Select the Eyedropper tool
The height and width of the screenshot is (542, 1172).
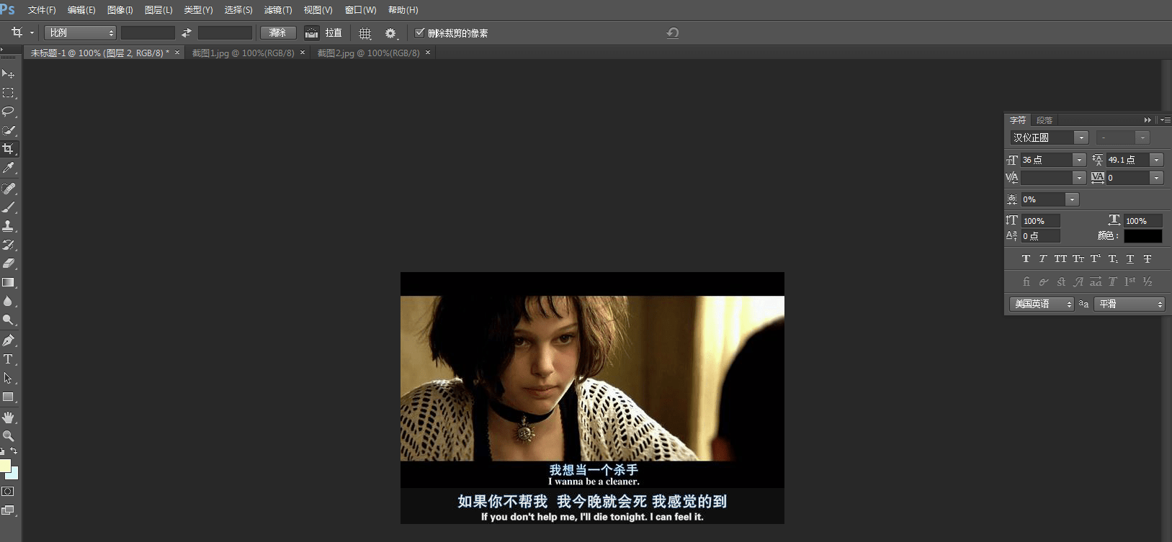pyautogui.click(x=9, y=168)
